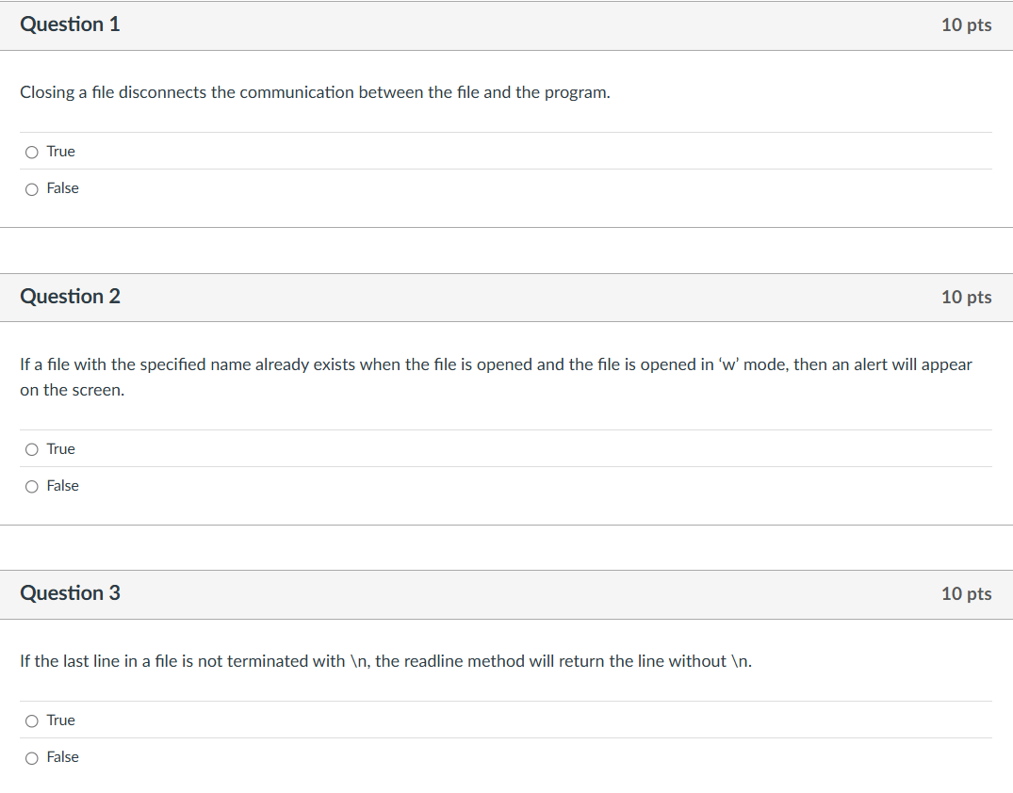Click the 10 pts label for Question 3
The image size is (1013, 793).
click(967, 594)
